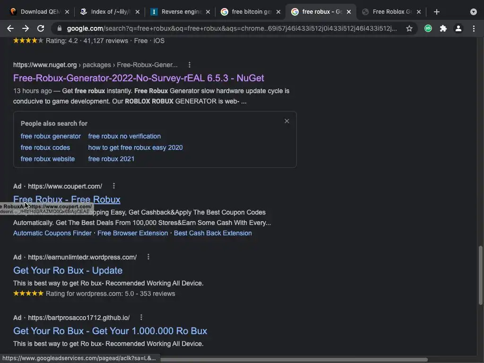
Task: Close the Index of /~lily tab
Action: click(x=138, y=12)
